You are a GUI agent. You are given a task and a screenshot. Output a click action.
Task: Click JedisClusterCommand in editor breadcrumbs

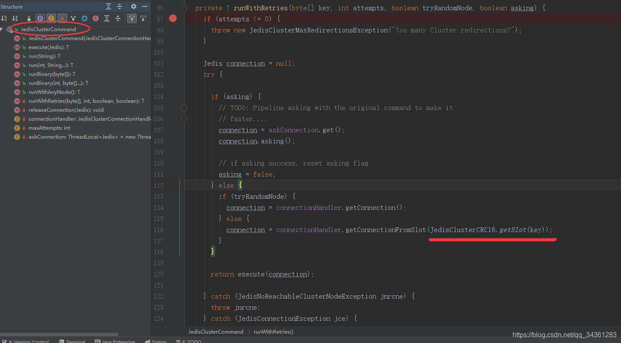pos(216,331)
